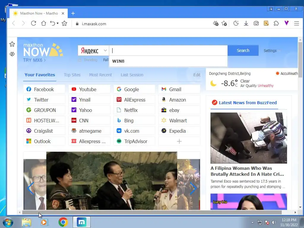This screenshot has width=304, height=228.
Task: Open the CNN favorite
Action: pyautogui.click(x=89, y=121)
